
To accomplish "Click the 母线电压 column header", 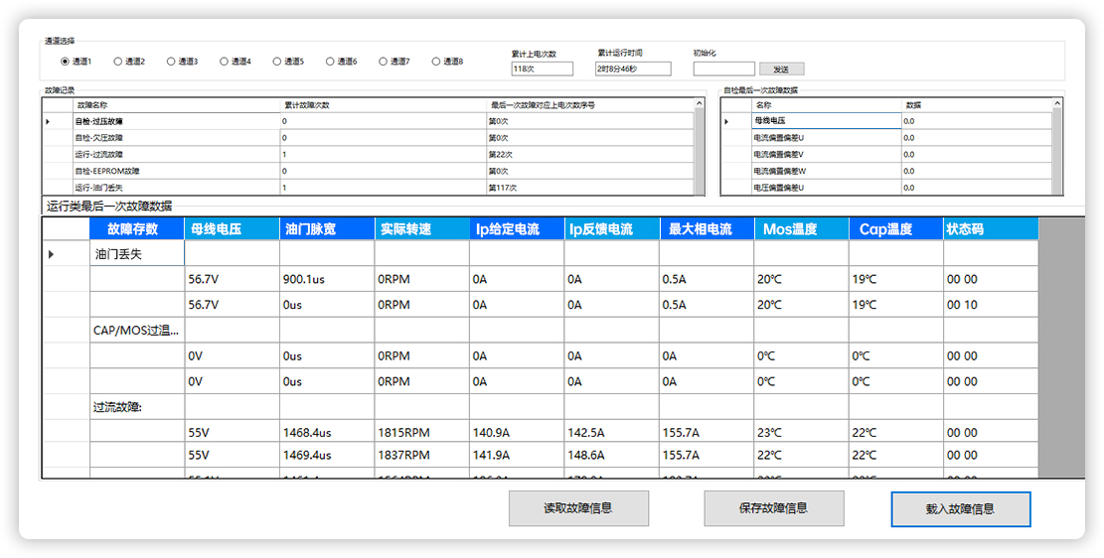I will [x=233, y=229].
